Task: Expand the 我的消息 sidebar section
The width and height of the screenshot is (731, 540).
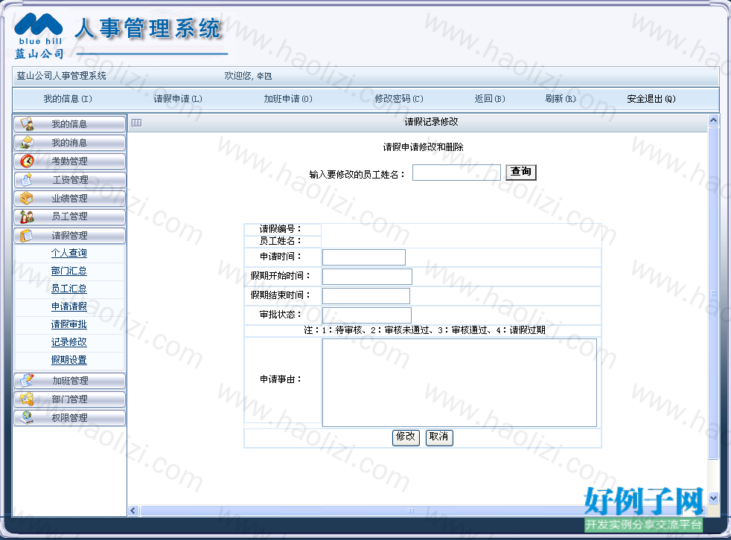Action: (x=69, y=143)
